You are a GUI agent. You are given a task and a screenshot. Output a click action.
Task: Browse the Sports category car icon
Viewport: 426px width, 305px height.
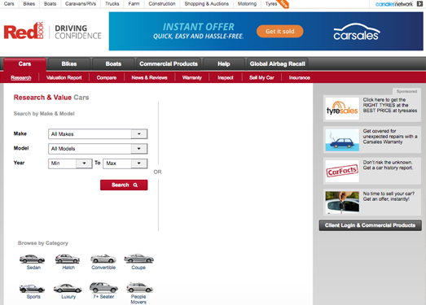pos(32,288)
